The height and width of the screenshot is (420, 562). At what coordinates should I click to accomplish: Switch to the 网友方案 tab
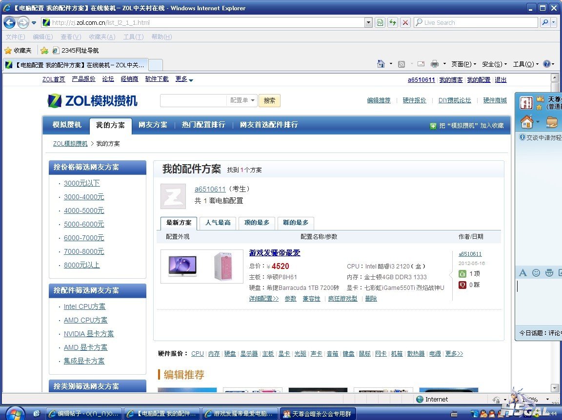point(153,125)
